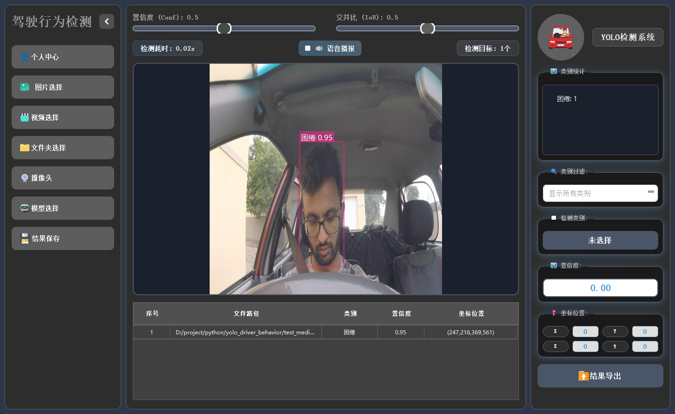Click the 类别统计 chart icon
This screenshot has width=675, height=414.
click(553, 71)
